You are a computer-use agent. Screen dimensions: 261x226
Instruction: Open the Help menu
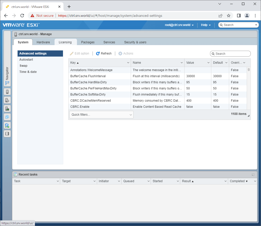[x=205, y=25]
